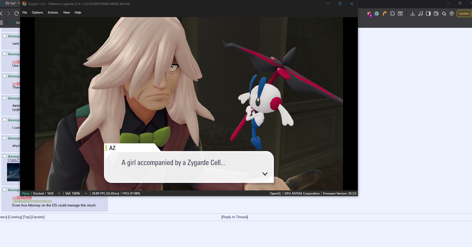The width and height of the screenshot is (472, 247).
Task: Open the image thumbnail in the Anonymous post
Action: 13,172
